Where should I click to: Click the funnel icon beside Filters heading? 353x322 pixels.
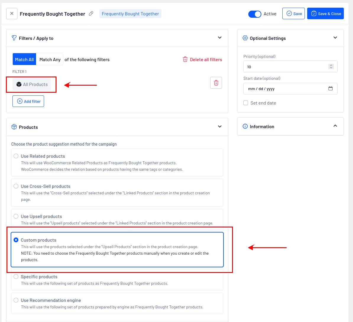coord(14,38)
